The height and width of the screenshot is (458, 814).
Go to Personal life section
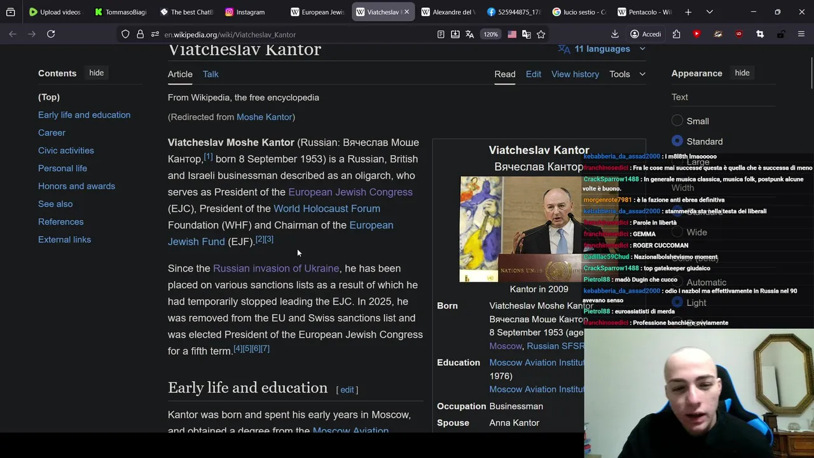coord(62,169)
